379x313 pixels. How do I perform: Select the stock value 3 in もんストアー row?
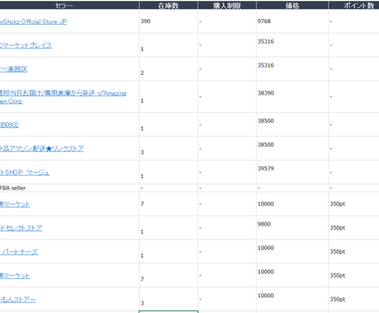point(142,303)
